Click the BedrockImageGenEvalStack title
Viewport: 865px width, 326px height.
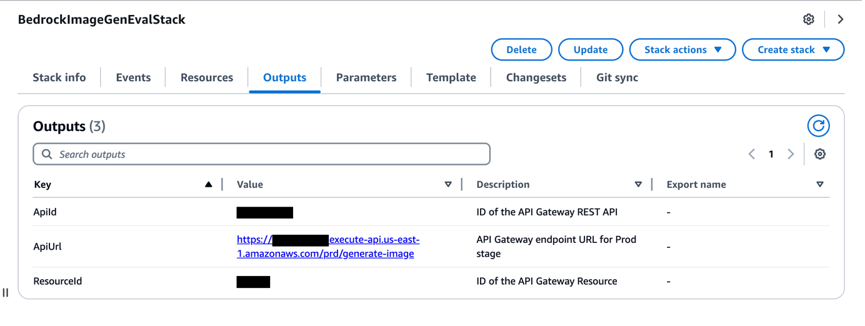[102, 20]
